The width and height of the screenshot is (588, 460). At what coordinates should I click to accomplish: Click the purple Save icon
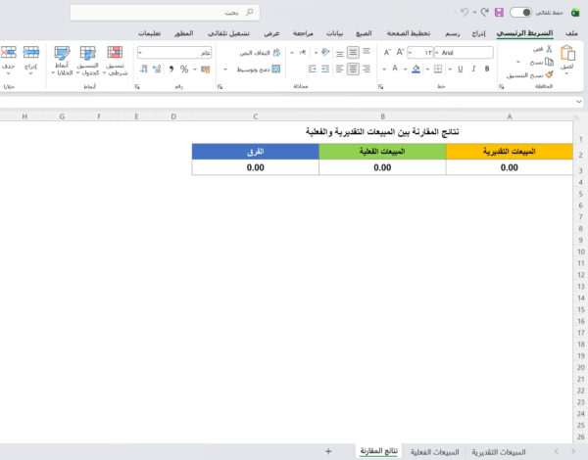click(500, 13)
